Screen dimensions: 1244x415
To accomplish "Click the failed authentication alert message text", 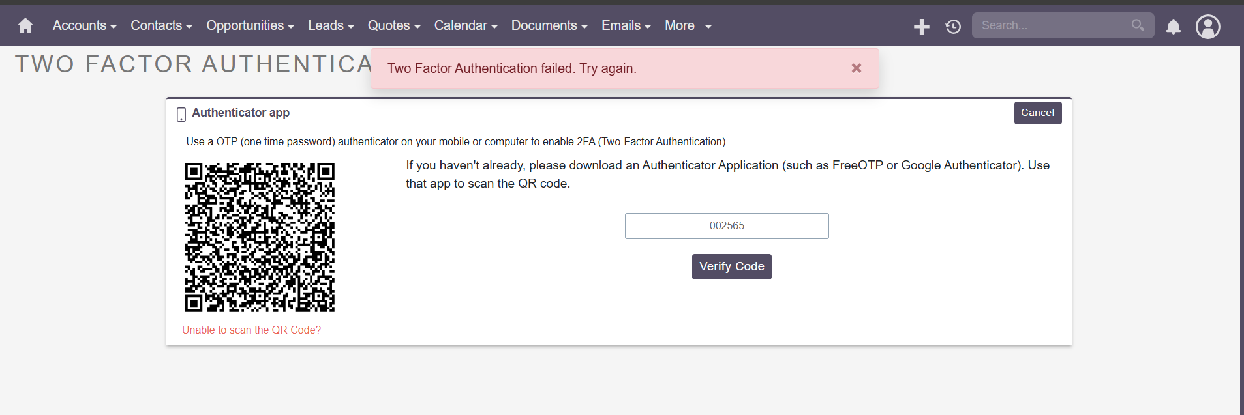I will tap(512, 68).
